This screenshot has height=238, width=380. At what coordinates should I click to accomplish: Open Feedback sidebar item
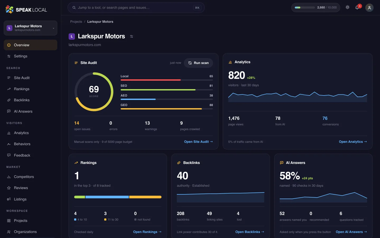click(30, 155)
